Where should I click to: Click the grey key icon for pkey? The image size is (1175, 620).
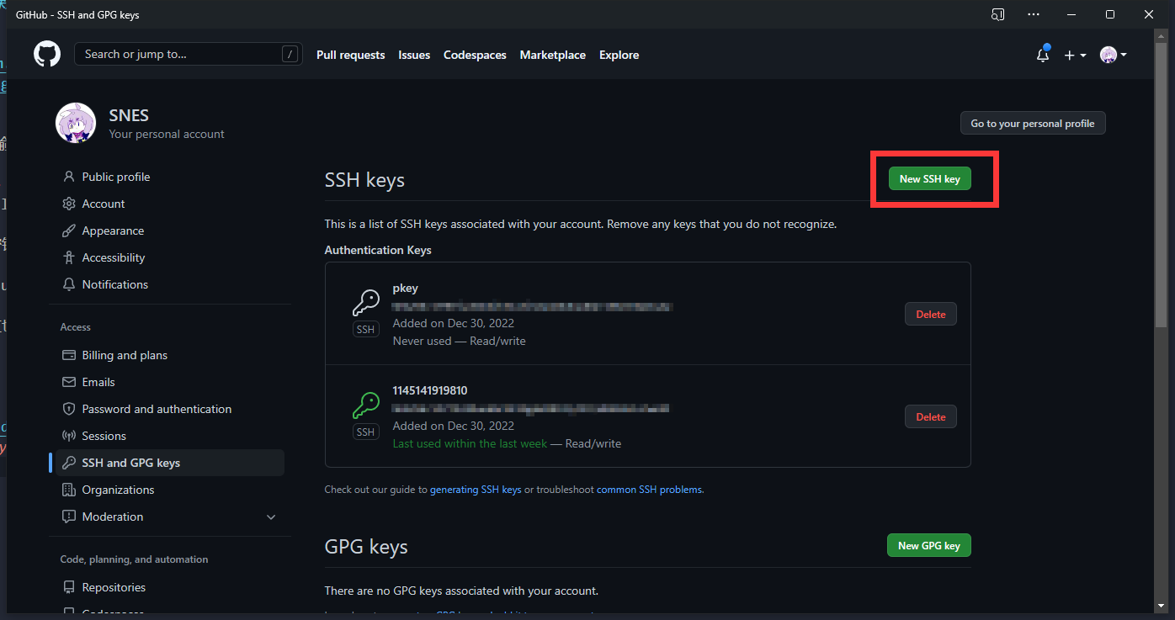click(365, 302)
